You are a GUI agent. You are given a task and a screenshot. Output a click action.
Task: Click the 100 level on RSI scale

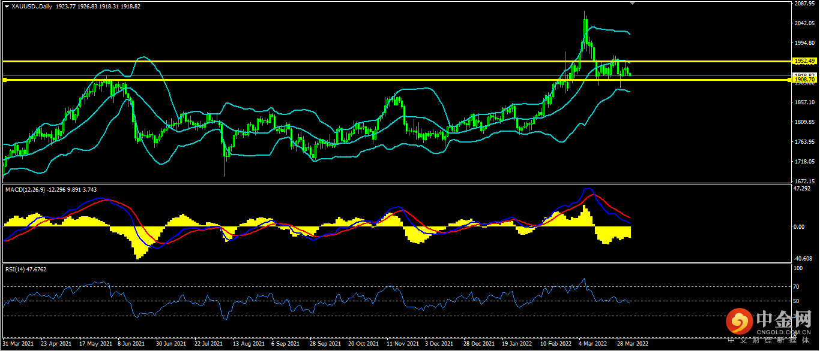click(x=799, y=268)
